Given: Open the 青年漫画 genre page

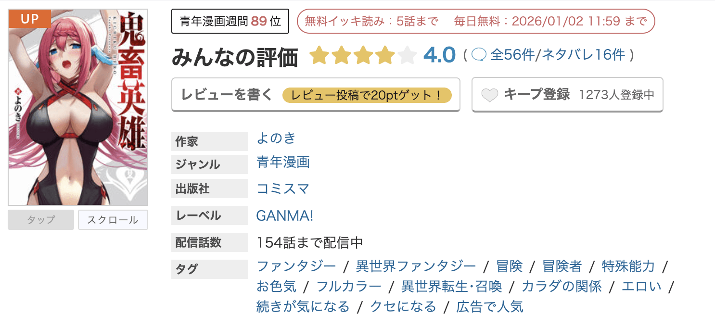Looking at the screenshot, I should tap(282, 163).
